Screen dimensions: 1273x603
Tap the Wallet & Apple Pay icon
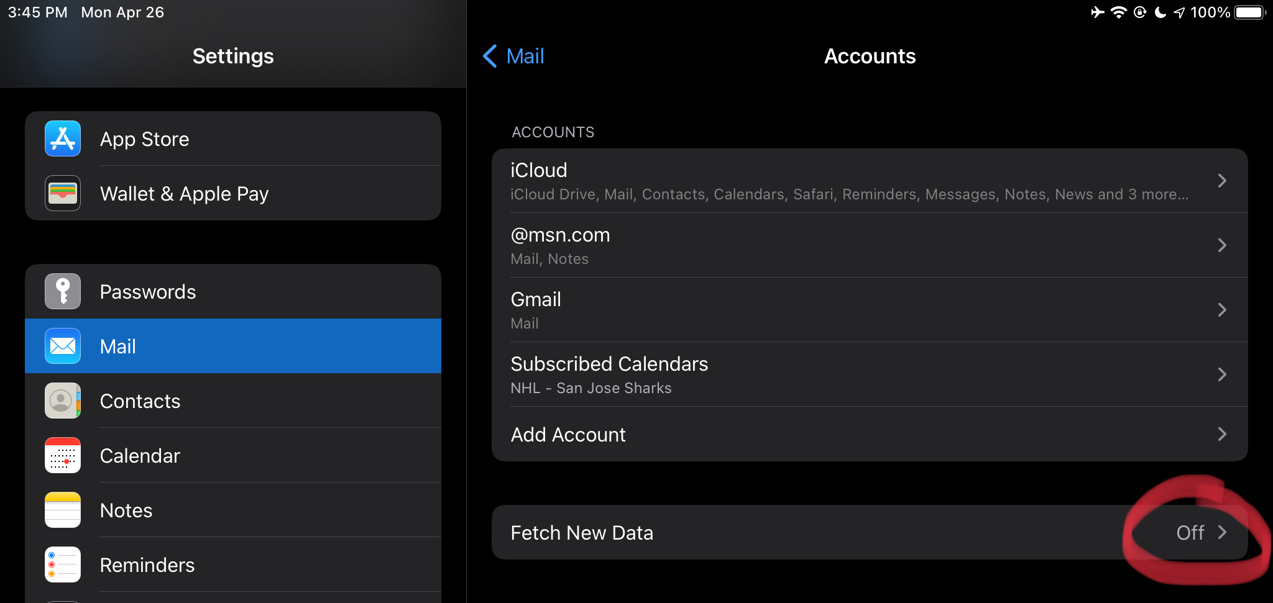point(63,193)
